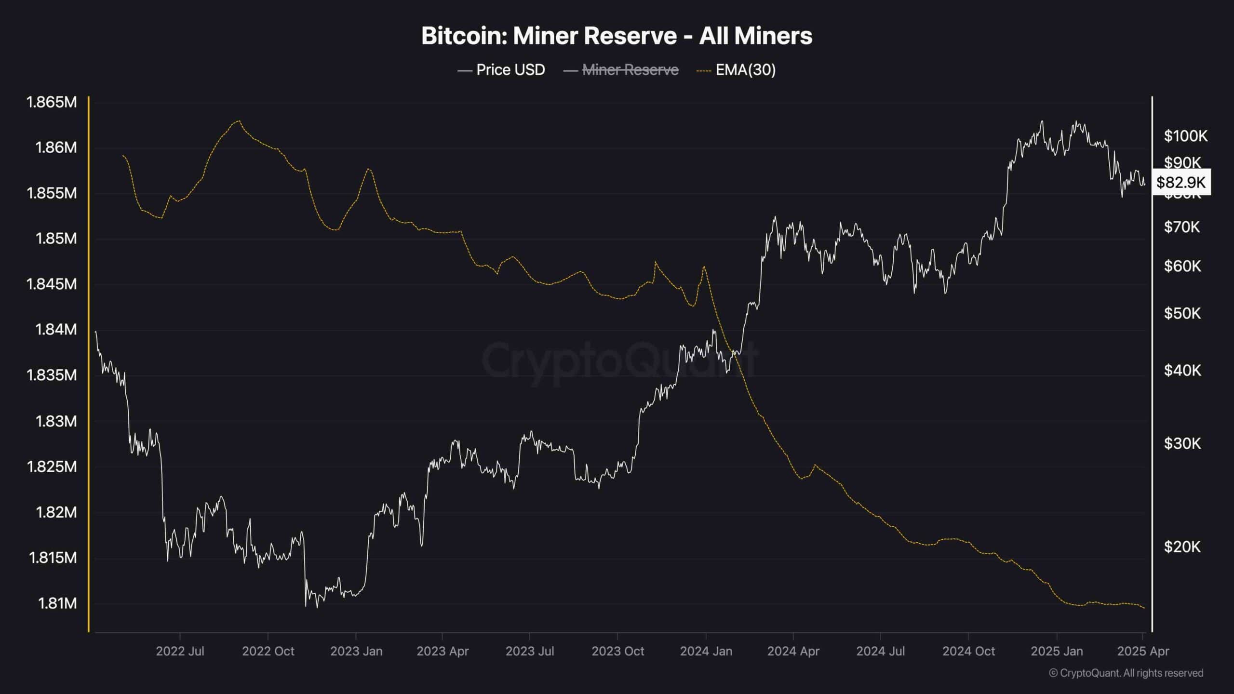Click the gray Miner Reserve line icon
Viewport: 1234px width, 694px height.
570,71
